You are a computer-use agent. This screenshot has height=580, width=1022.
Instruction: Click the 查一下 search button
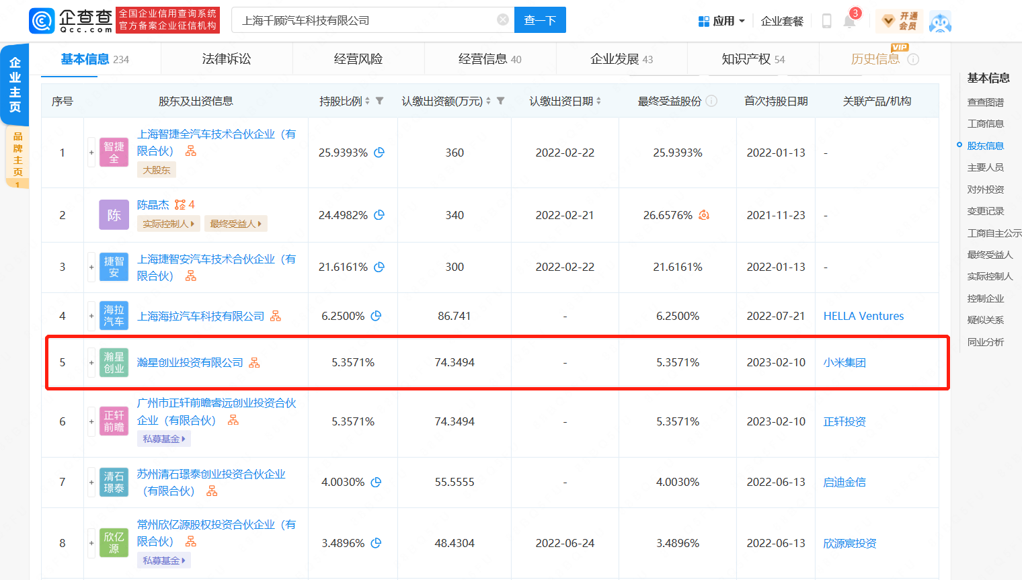[540, 20]
